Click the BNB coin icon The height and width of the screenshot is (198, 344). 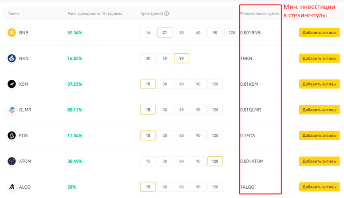coord(12,32)
